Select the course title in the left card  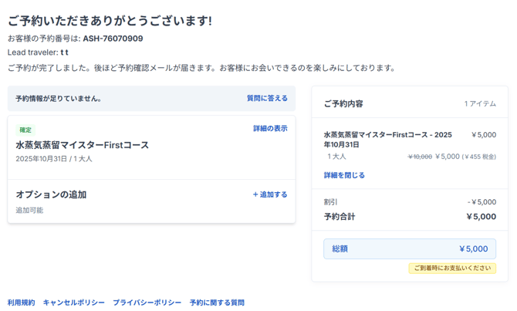(x=83, y=145)
